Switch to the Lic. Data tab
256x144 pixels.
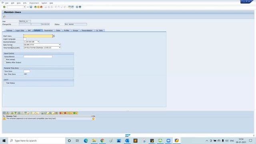coord(100,30)
